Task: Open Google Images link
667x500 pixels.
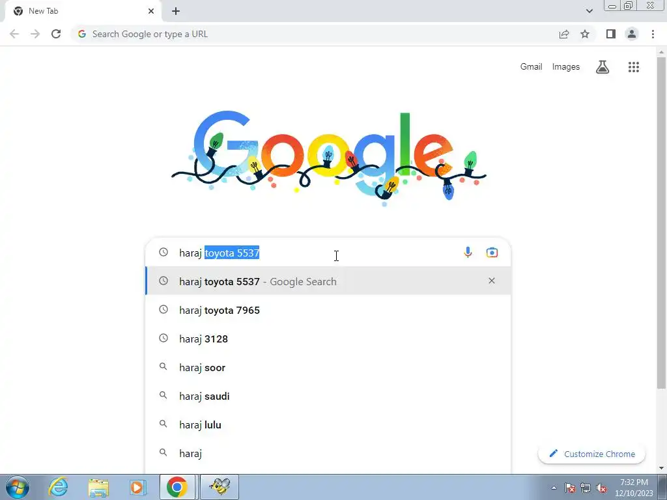Action: 566,67
